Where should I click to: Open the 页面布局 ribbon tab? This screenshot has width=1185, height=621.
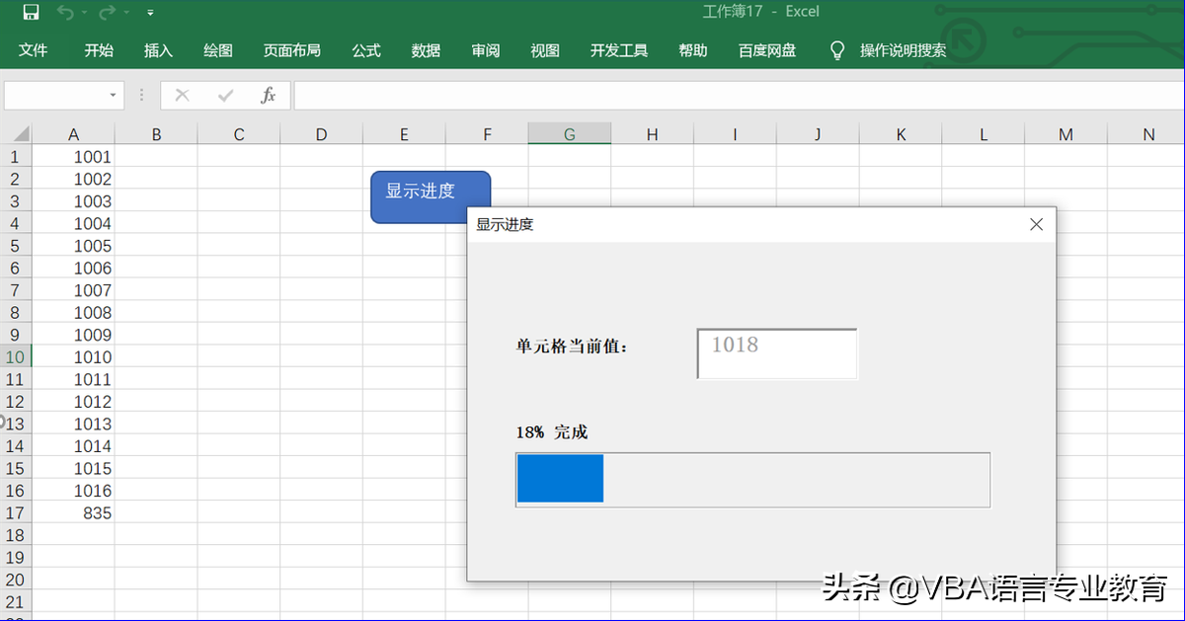[x=292, y=50]
